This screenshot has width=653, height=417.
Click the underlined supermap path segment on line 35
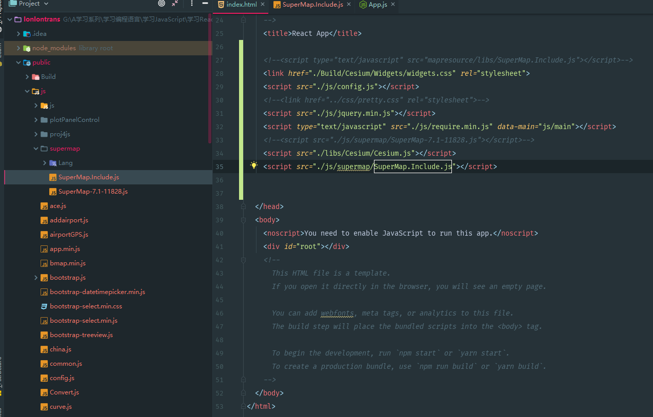point(353,166)
